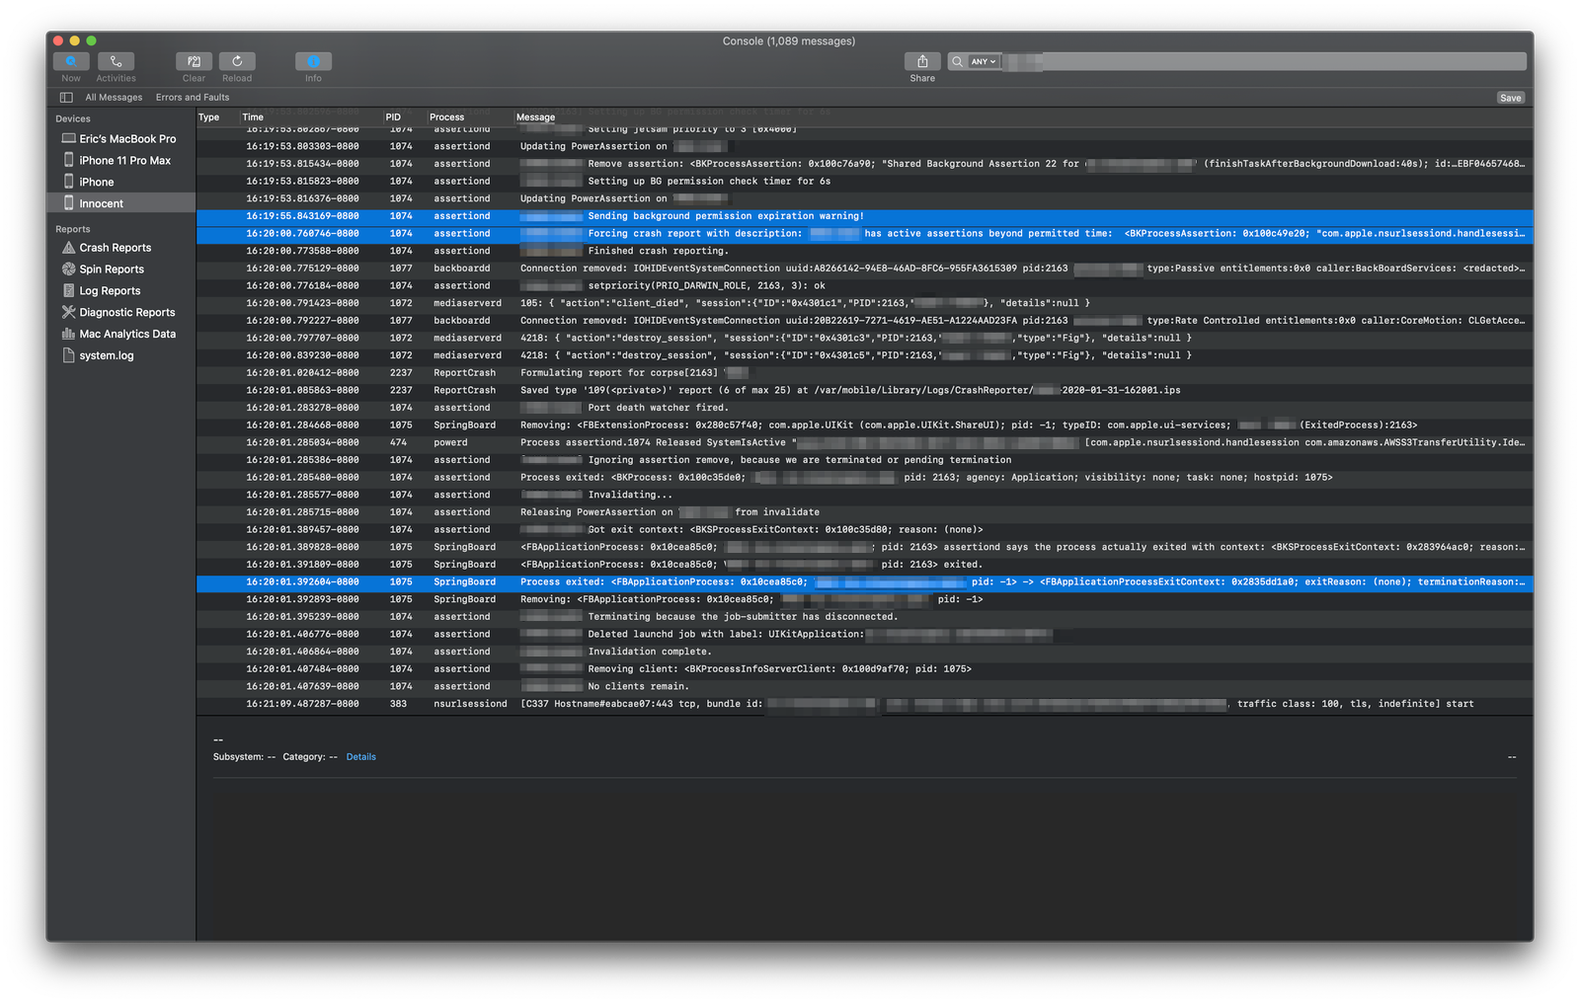The height and width of the screenshot is (1003, 1580).
Task: Toggle the sidebar visibility icon
Action: point(66,98)
